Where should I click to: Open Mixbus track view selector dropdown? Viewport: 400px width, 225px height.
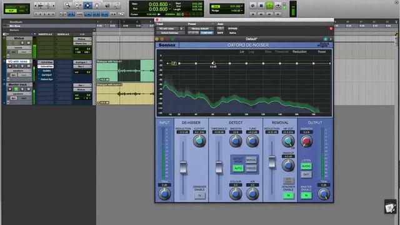[19, 47]
